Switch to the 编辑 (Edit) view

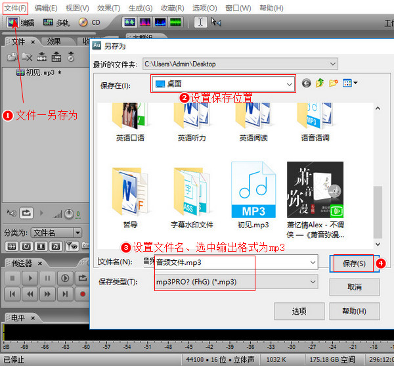pyautogui.click(x=20, y=22)
